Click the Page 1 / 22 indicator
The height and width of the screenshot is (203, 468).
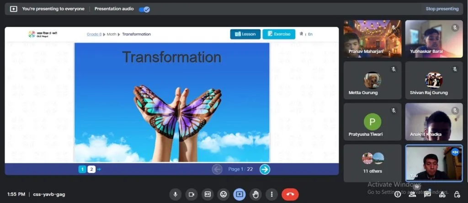[240, 169]
